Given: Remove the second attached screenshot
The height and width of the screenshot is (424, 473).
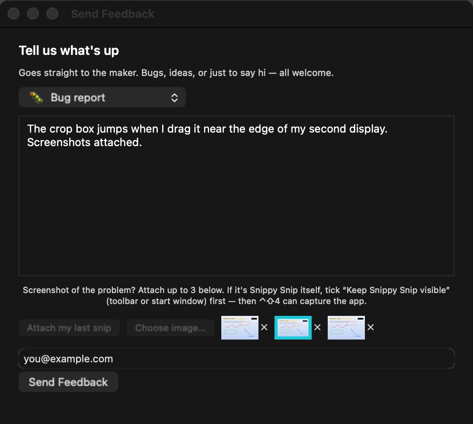Looking at the screenshot, I should pos(317,327).
